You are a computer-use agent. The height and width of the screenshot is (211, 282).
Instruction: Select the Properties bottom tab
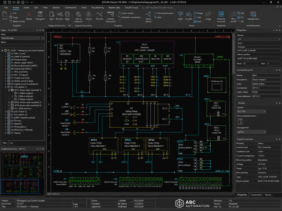click(x=242, y=195)
